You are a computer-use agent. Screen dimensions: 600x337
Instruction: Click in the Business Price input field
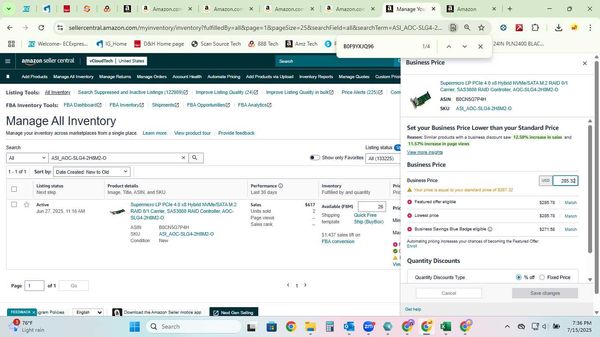point(565,181)
